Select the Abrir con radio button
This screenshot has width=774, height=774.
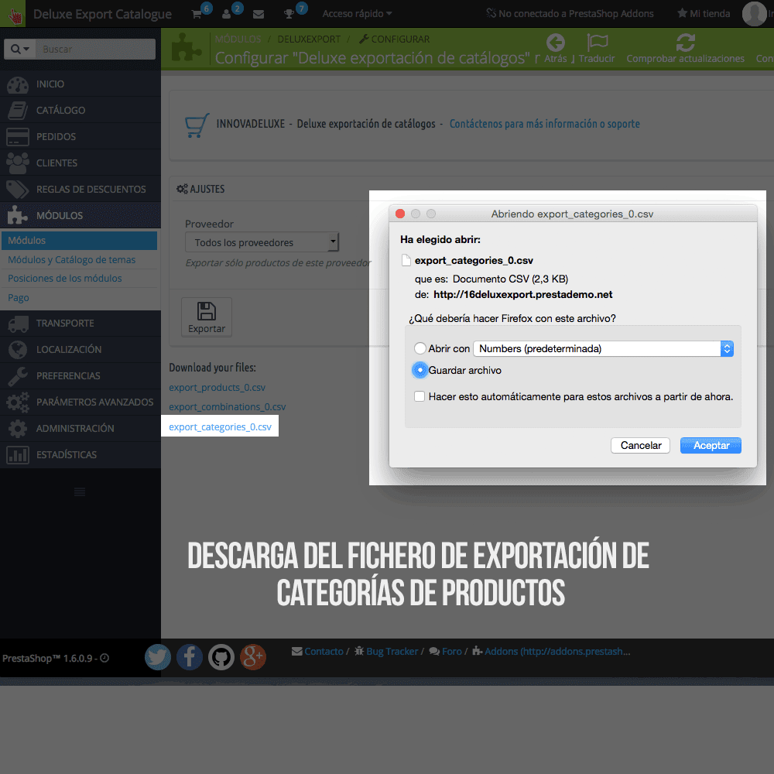(x=420, y=348)
